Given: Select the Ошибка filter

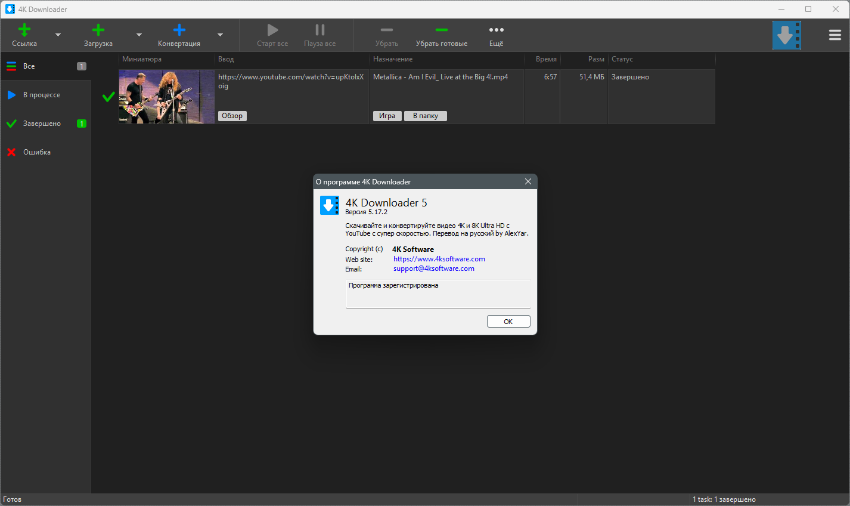Looking at the screenshot, I should tap(46, 152).
